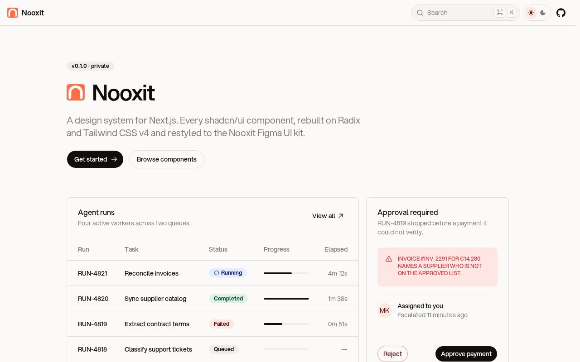Switch to dark theme moon icon
The height and width of the screenshot is (362, 580).
point(543,13)
